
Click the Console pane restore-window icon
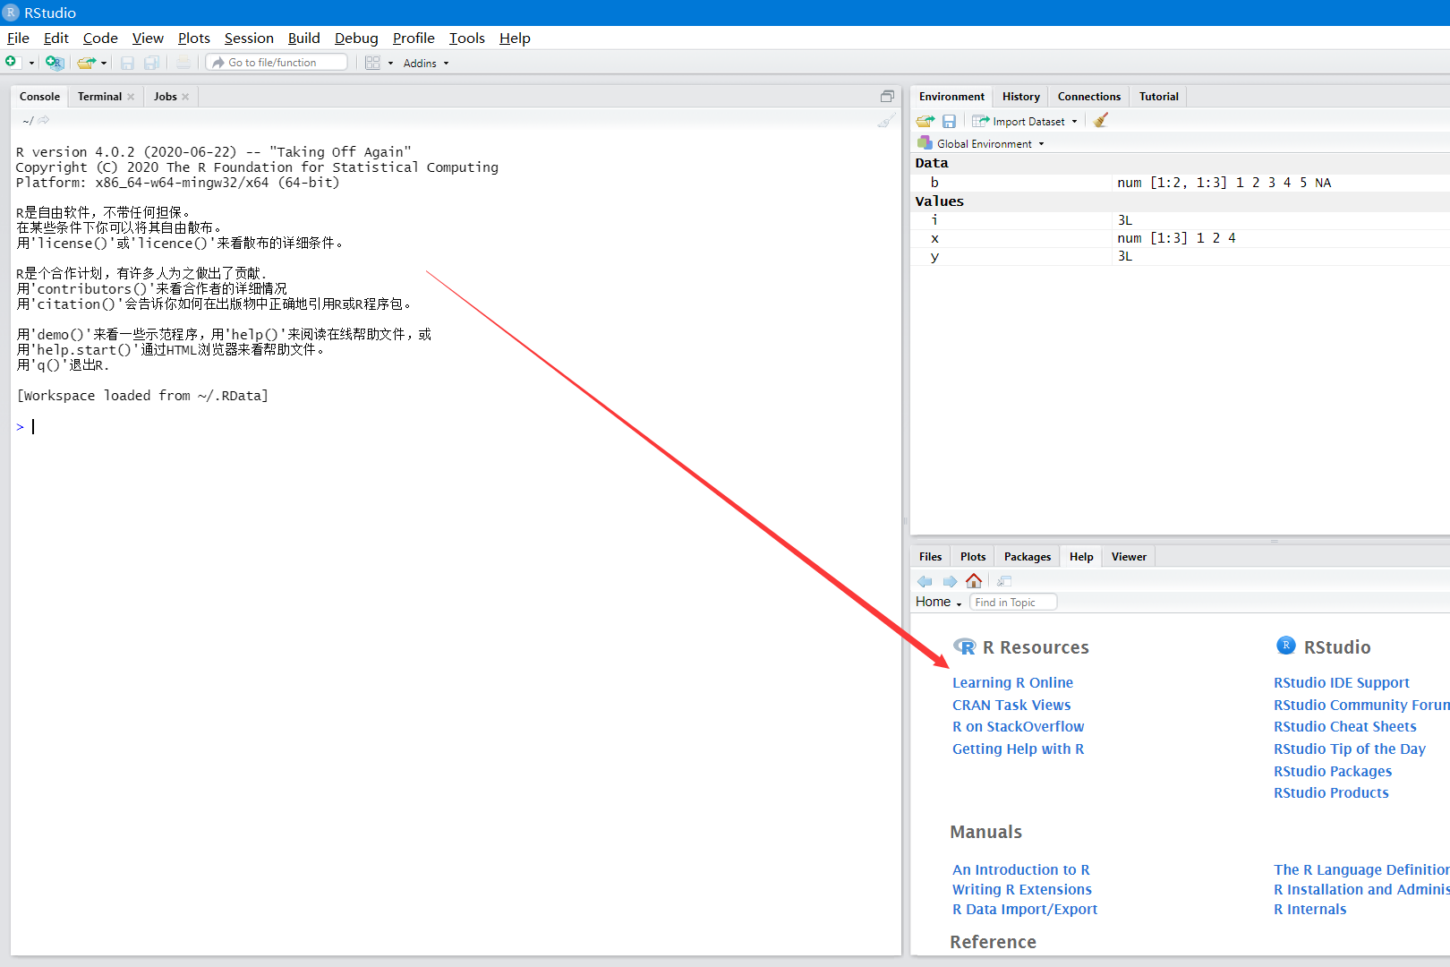[x=887, y=96]
